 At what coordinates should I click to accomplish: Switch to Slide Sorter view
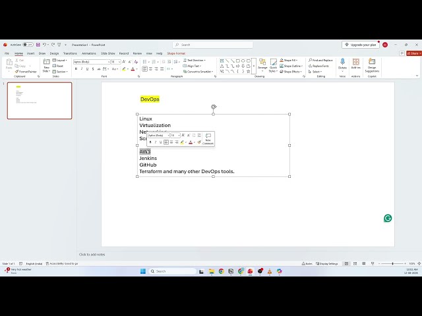[x=355, y=263]
